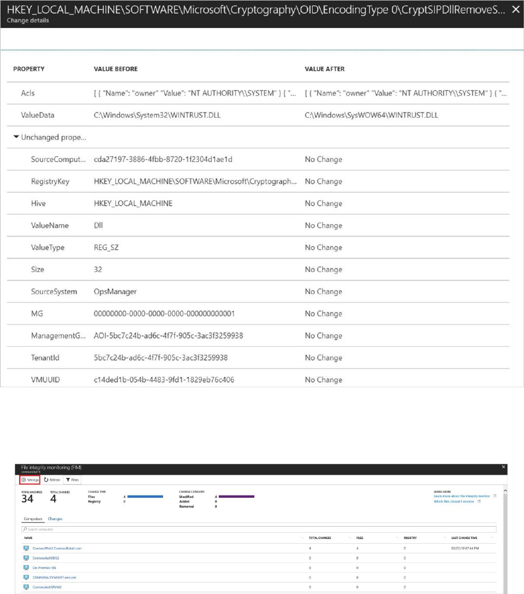Click the REG_SZ value
Image resolution: width=524 pixels, height=594 pixels.
click(x=106, y=247)
